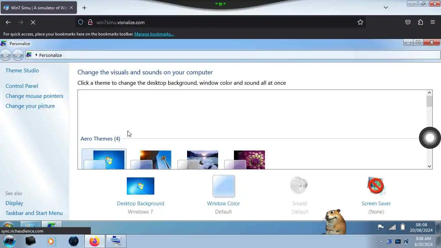Open a new Firefox tab
Image resolution: width=441 pixels, height=248 pixels.
pyautogui.click(x=84, y=8)
